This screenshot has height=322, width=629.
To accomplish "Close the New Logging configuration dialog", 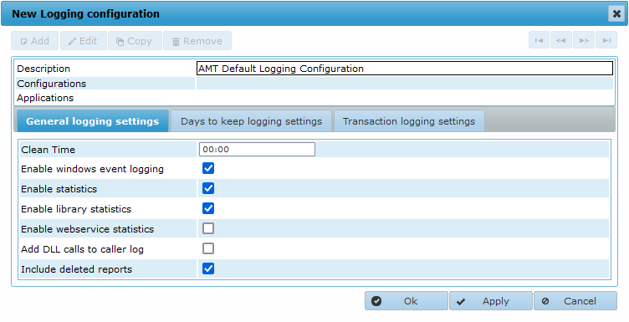I will pos(616,14).
